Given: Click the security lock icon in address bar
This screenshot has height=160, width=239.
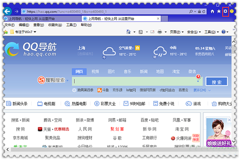Looking at the screenshot, I should (x=199, y=12).
